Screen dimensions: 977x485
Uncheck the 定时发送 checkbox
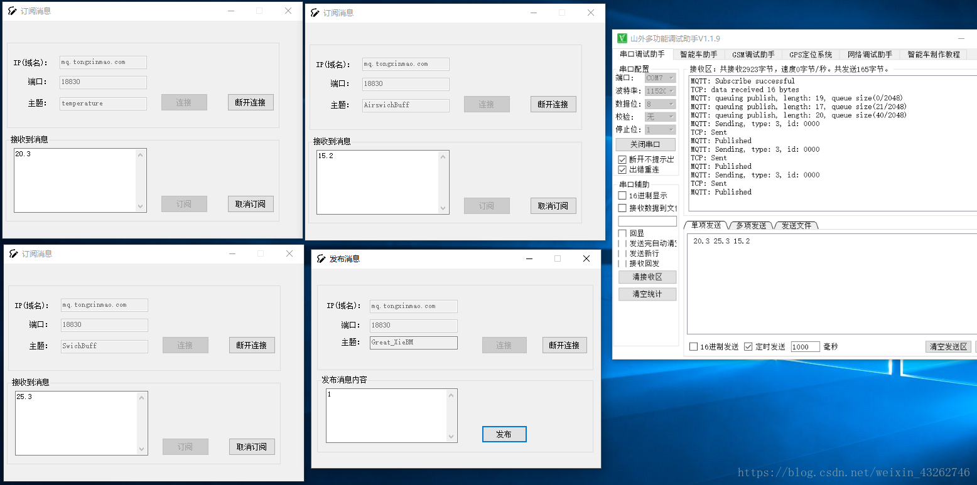point(748,346)
